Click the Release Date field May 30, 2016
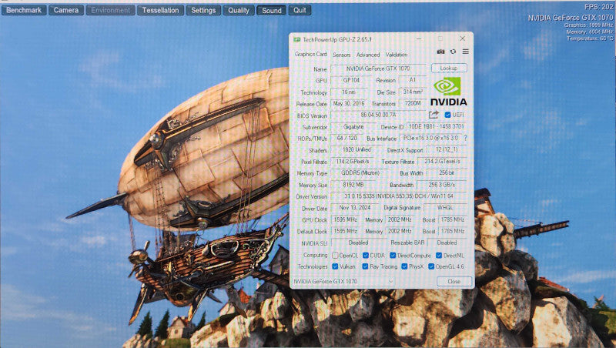The image size is (616, 348). (x=349, y=104)
